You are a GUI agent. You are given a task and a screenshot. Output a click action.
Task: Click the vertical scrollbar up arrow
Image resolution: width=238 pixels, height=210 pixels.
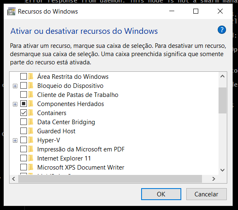(223, 76)
